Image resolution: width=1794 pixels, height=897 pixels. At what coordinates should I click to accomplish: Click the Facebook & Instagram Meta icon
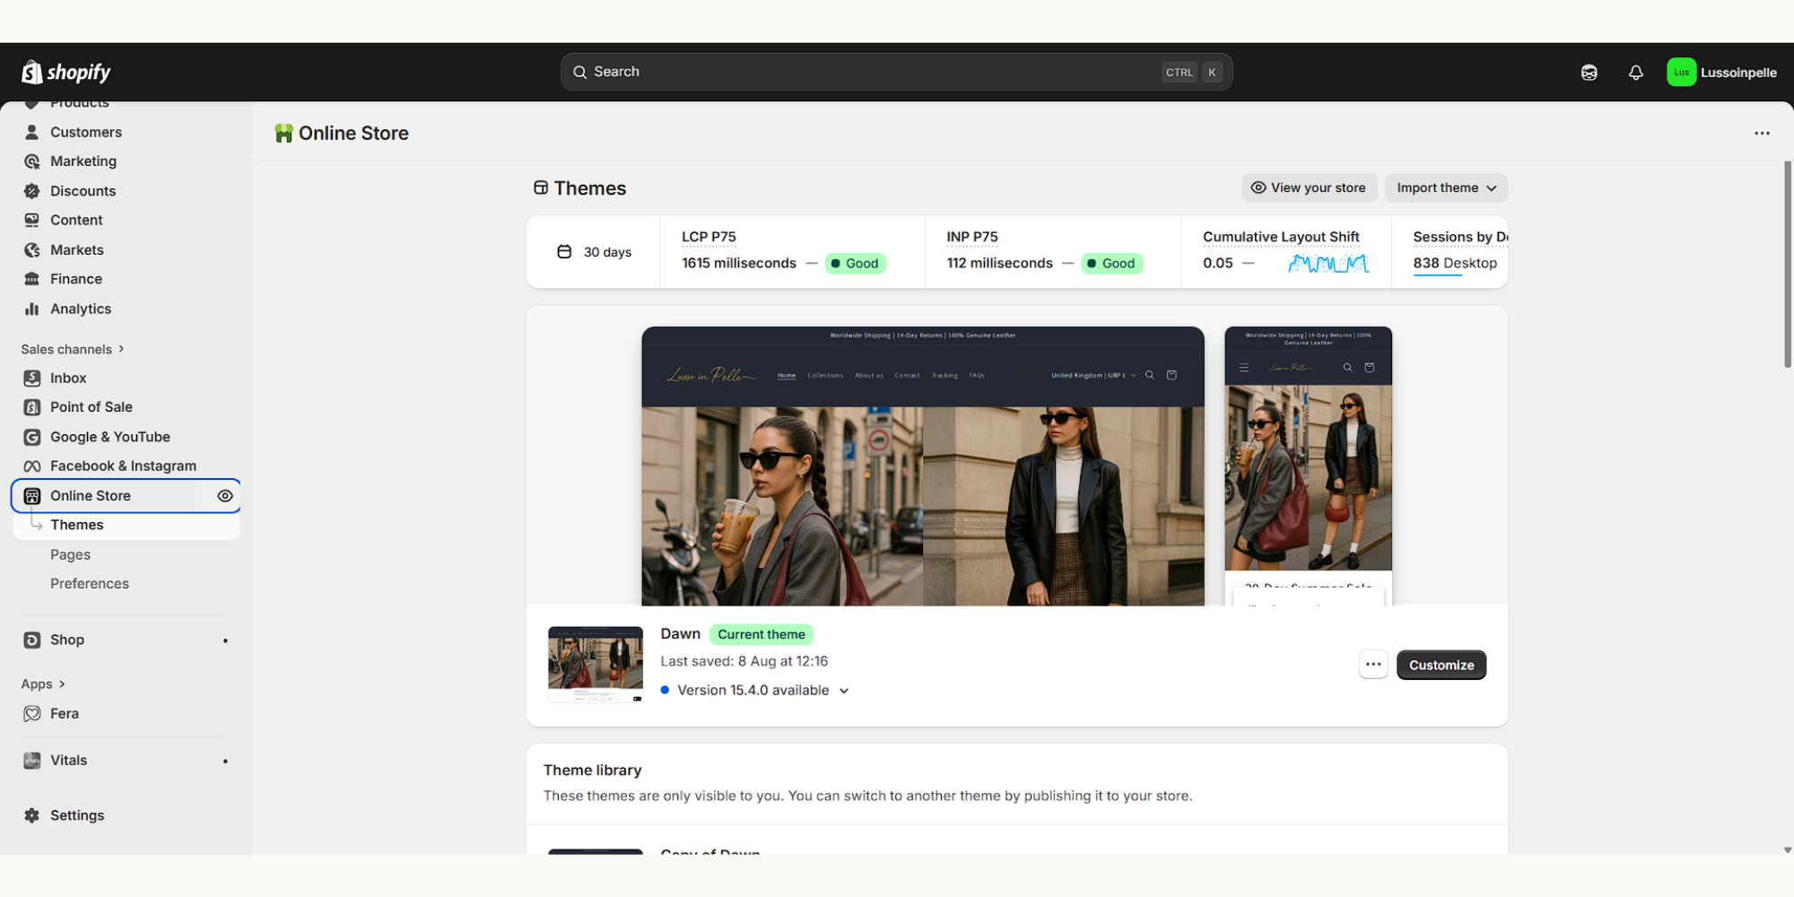[32, 466]
